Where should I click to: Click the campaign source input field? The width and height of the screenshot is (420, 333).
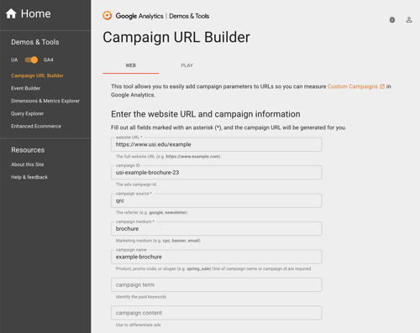[217, 200]
